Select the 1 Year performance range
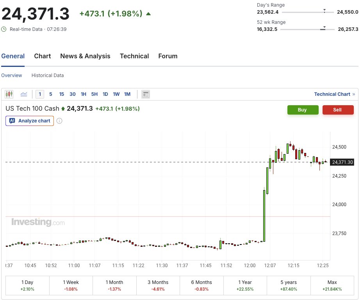The height and width of the screenshot is (300, 362). pos(245,286)
